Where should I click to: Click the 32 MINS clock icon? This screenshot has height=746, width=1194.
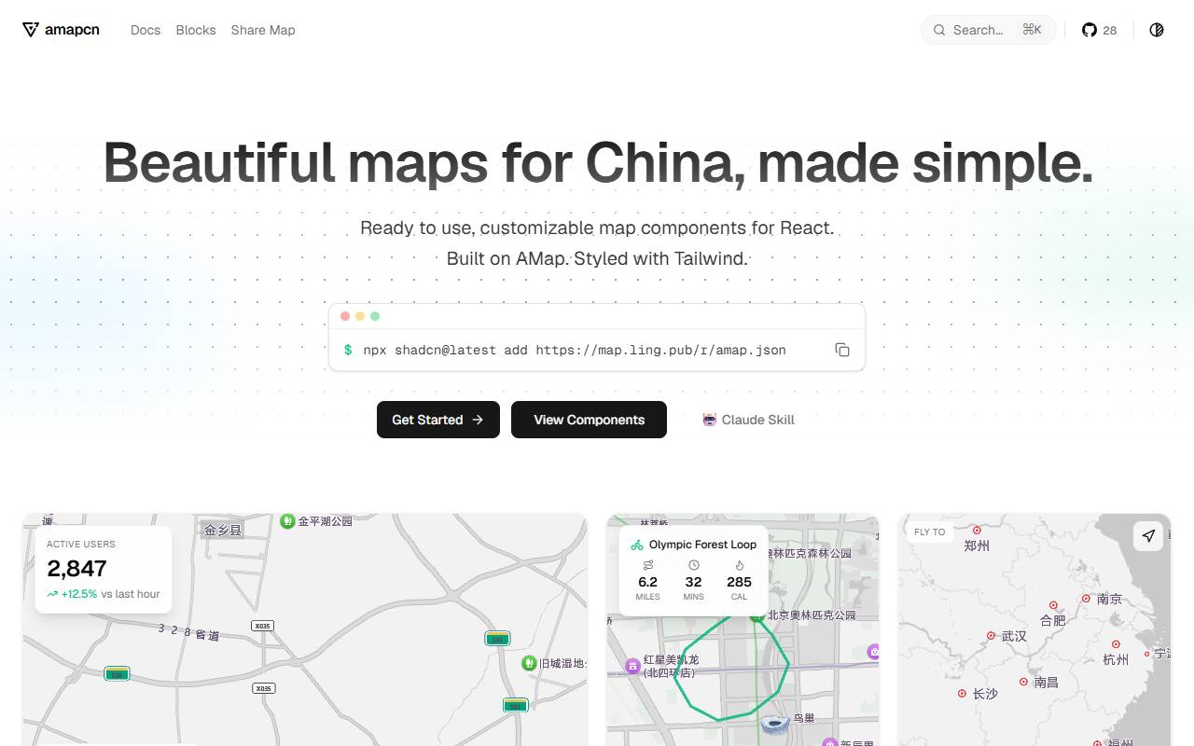coord(693,565)
